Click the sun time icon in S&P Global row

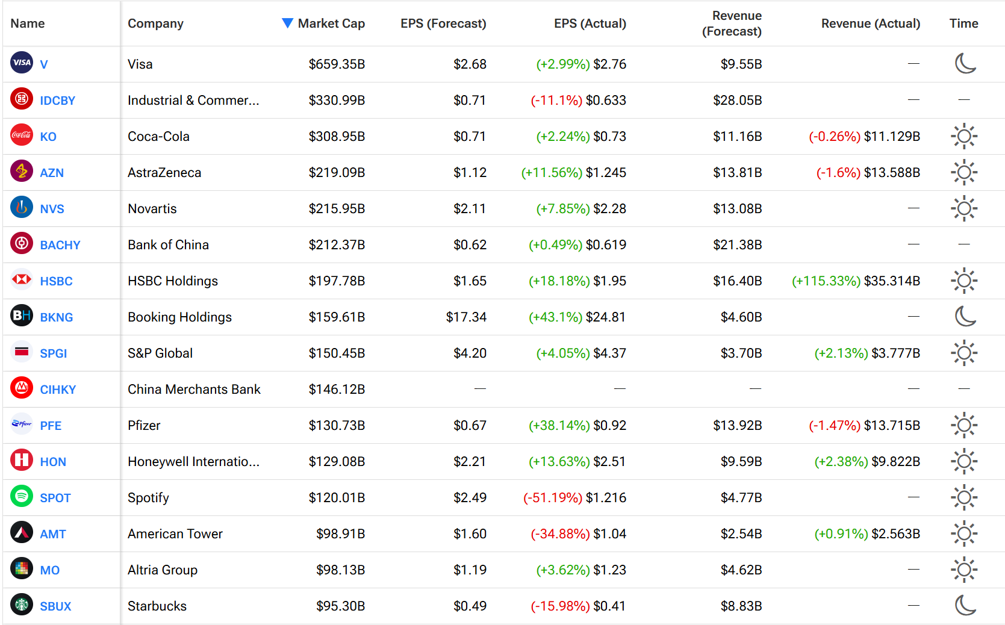(x=964, y=353)
